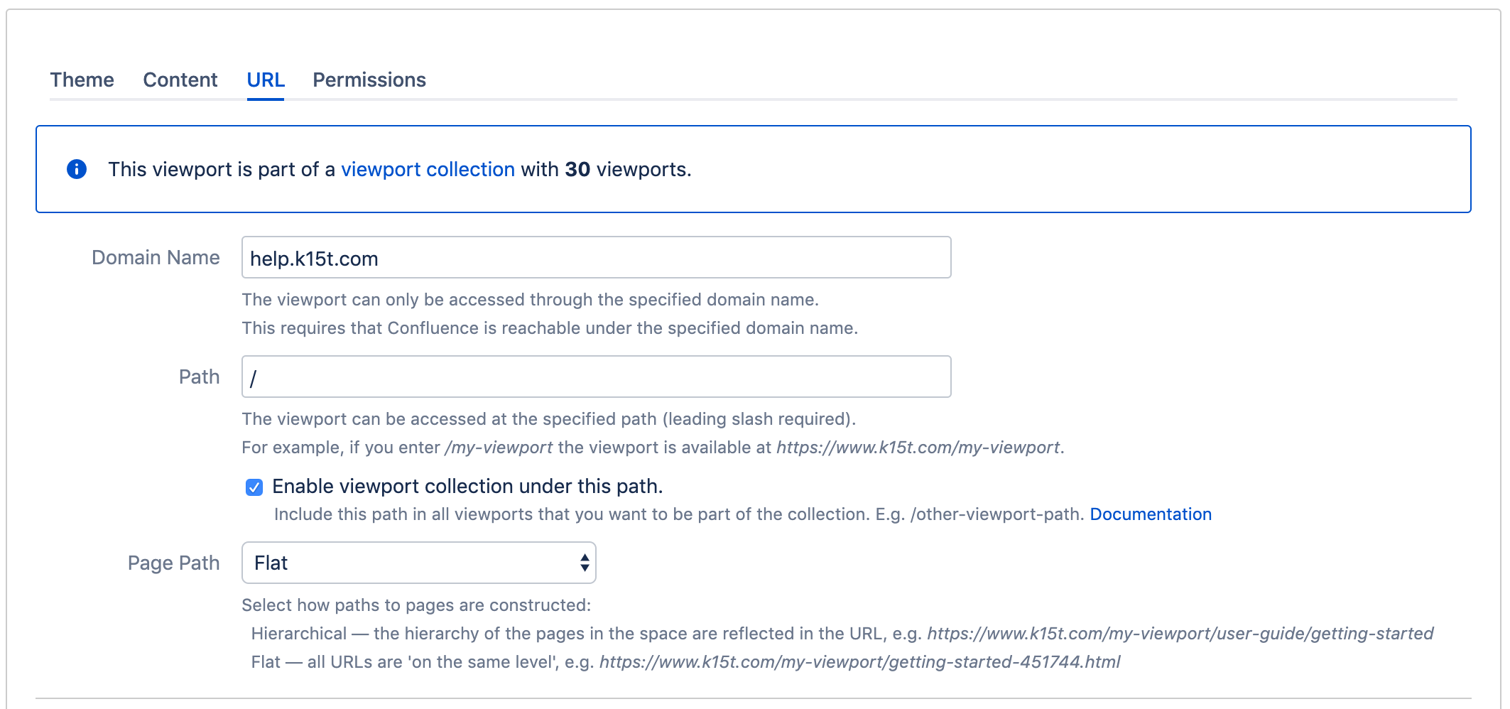The image size is (1510, 709).
Task: Switch to the Content tab
Action: pyautogui.click(x=180, y=80)
